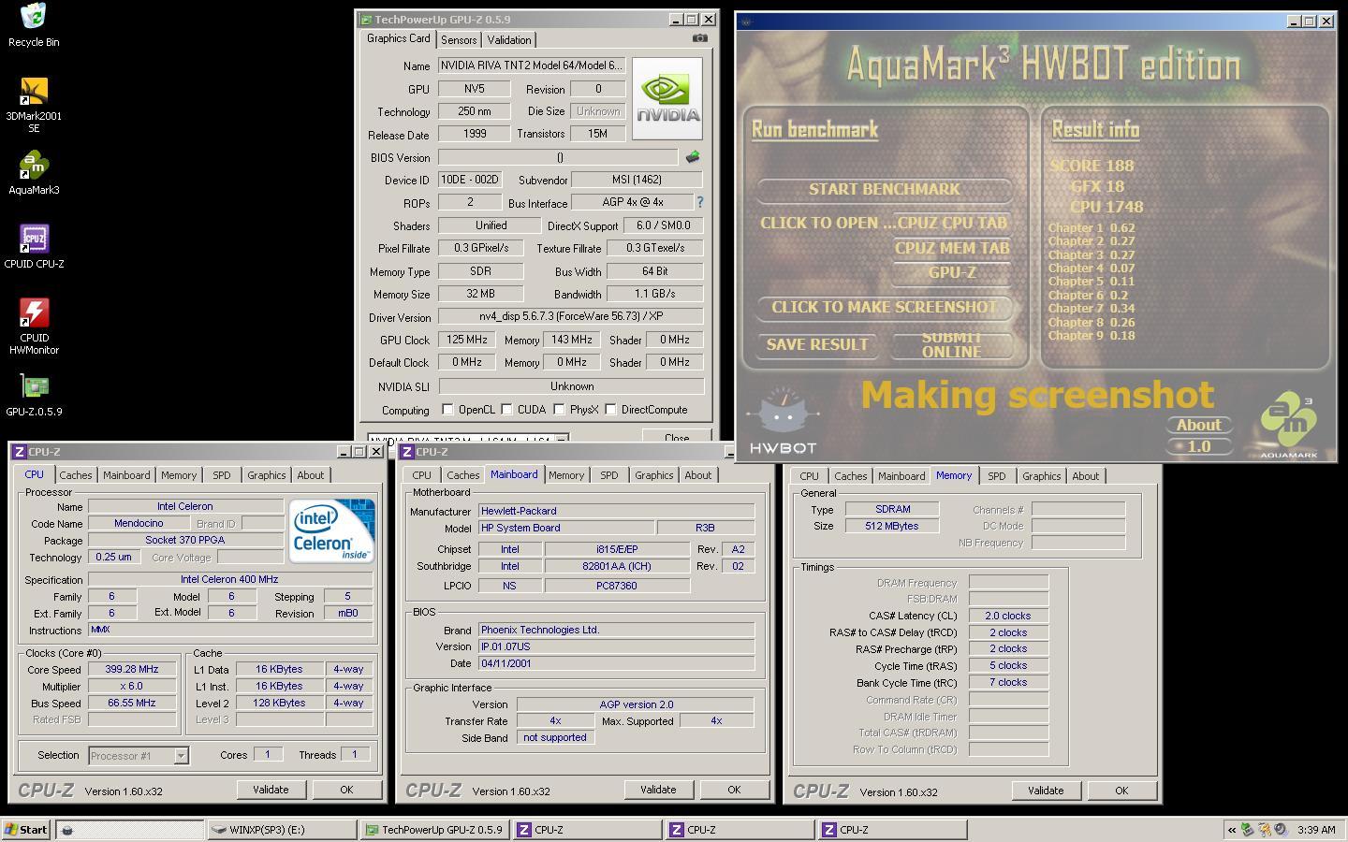Click the GPU-Z button in AquaMark
Viewport: 1348px width, 842px height.
pyautogui.click(x=951, y=272)
